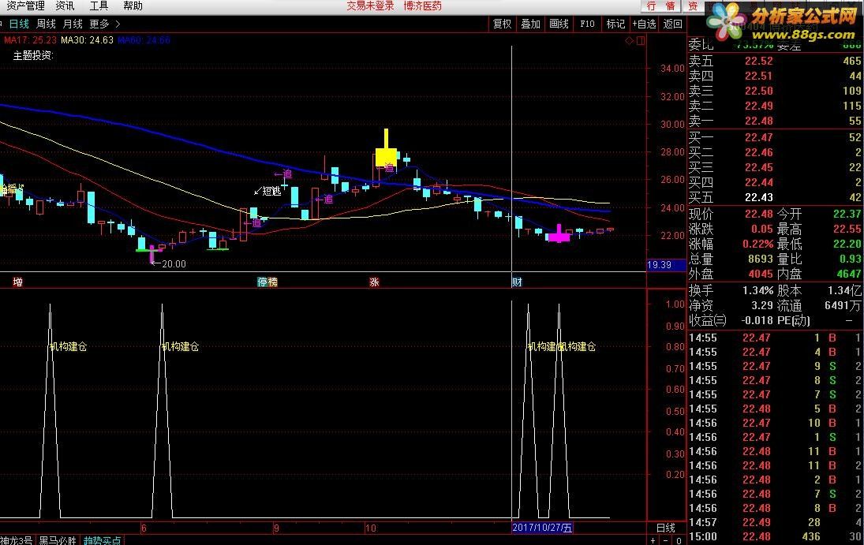864x545 pixels.
Task: Switch to the 资 tab beside 行情
Action: point(693,6)
